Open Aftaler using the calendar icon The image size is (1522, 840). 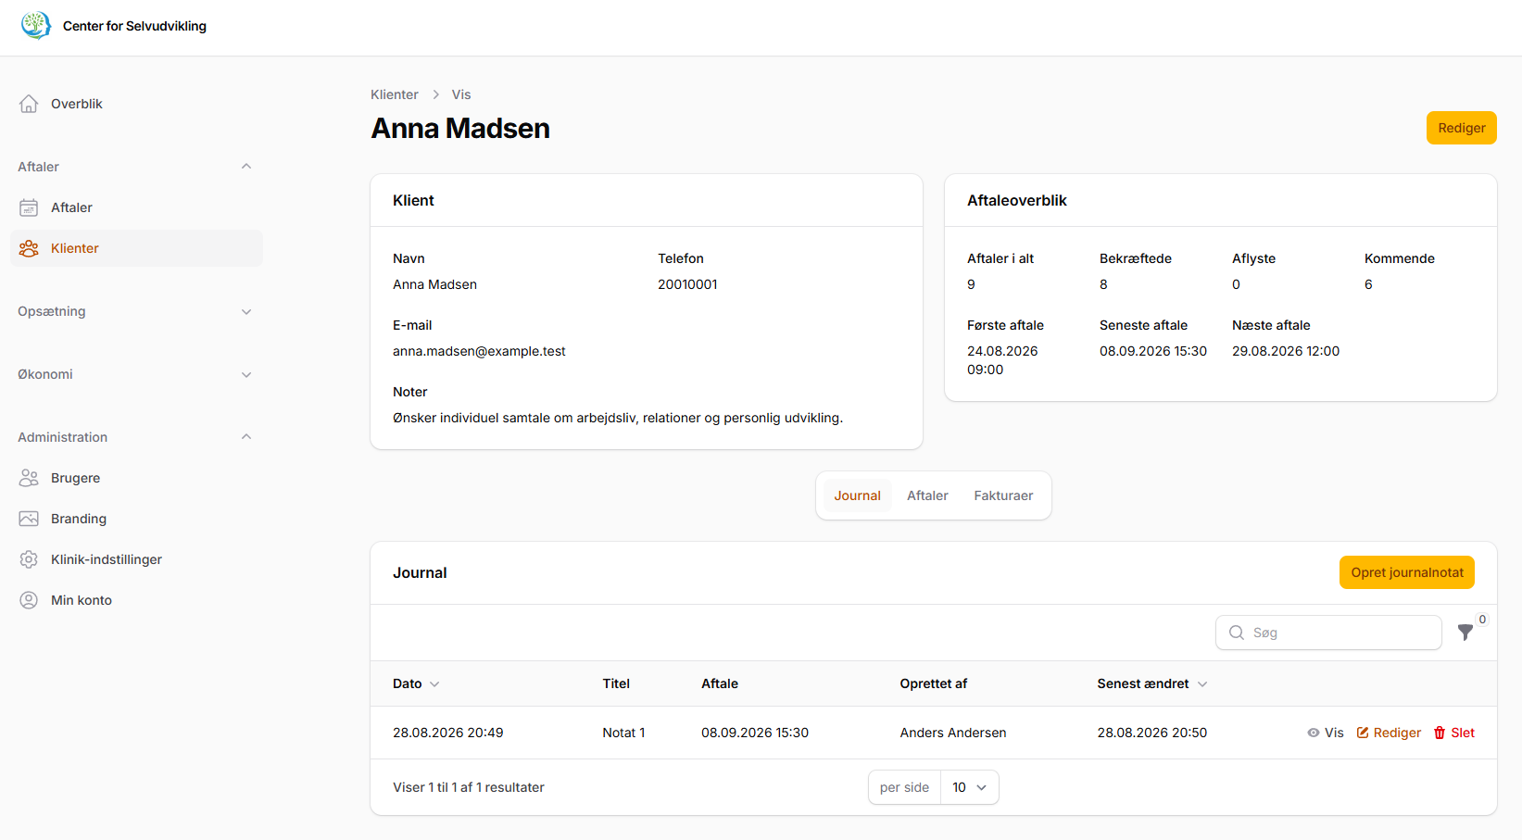29,207
